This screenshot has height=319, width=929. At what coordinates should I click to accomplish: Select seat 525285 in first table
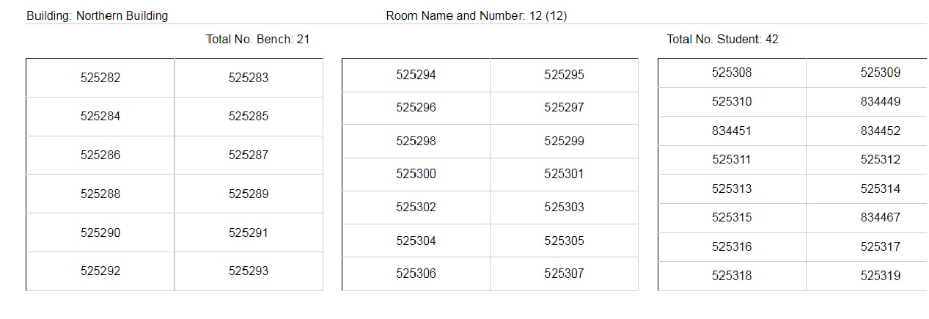coord(249,116)
